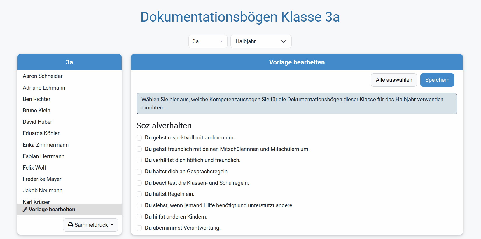The image size is (481, 239).
Task: Click the 3a class list header
Action: point(69,62)
